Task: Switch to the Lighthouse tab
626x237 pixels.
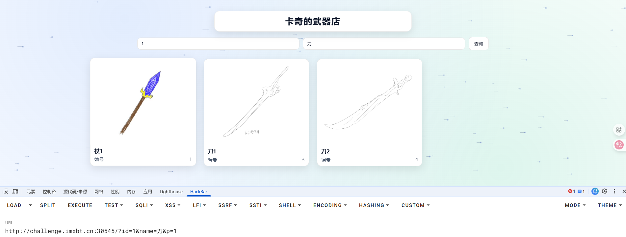Action: coord(171,192)
